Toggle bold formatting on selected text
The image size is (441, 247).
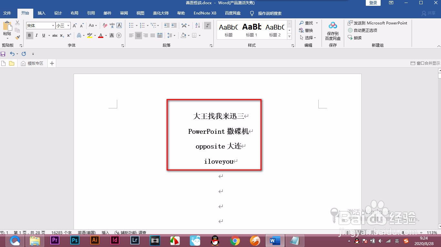[29, 35]
